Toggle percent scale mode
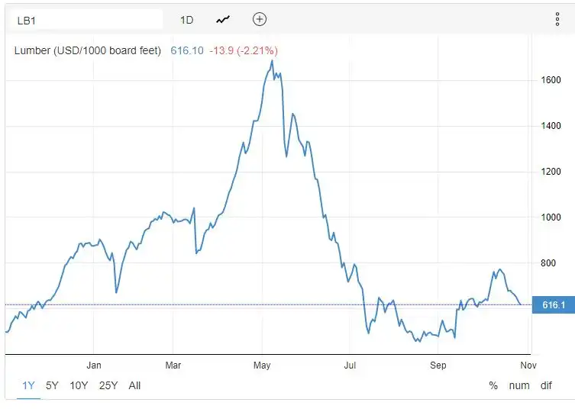Viewport: 575px width, 409px height. tap(493, 385)
